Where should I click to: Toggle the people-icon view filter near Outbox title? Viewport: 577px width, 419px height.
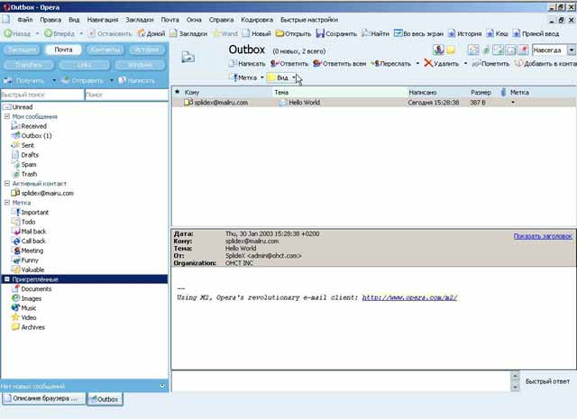[x=438, y=50]
